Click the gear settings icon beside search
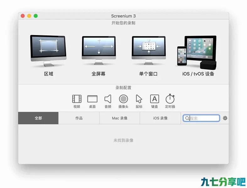This screenshot has height=188, width=247. [x=225, y=118]
